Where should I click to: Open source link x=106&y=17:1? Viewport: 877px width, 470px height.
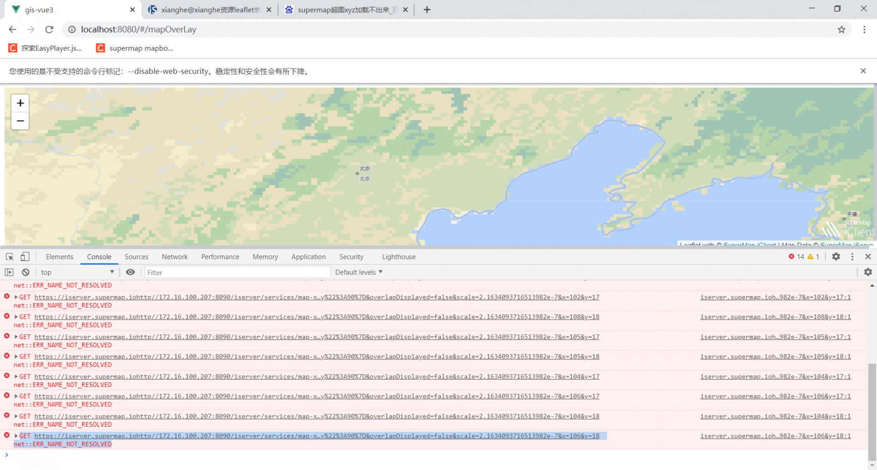[775, 397]
